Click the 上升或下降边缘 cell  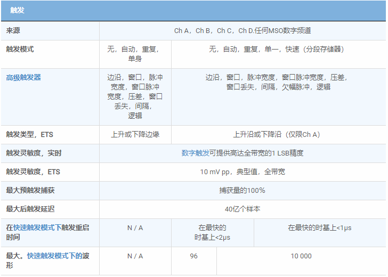tap(135, 134)
